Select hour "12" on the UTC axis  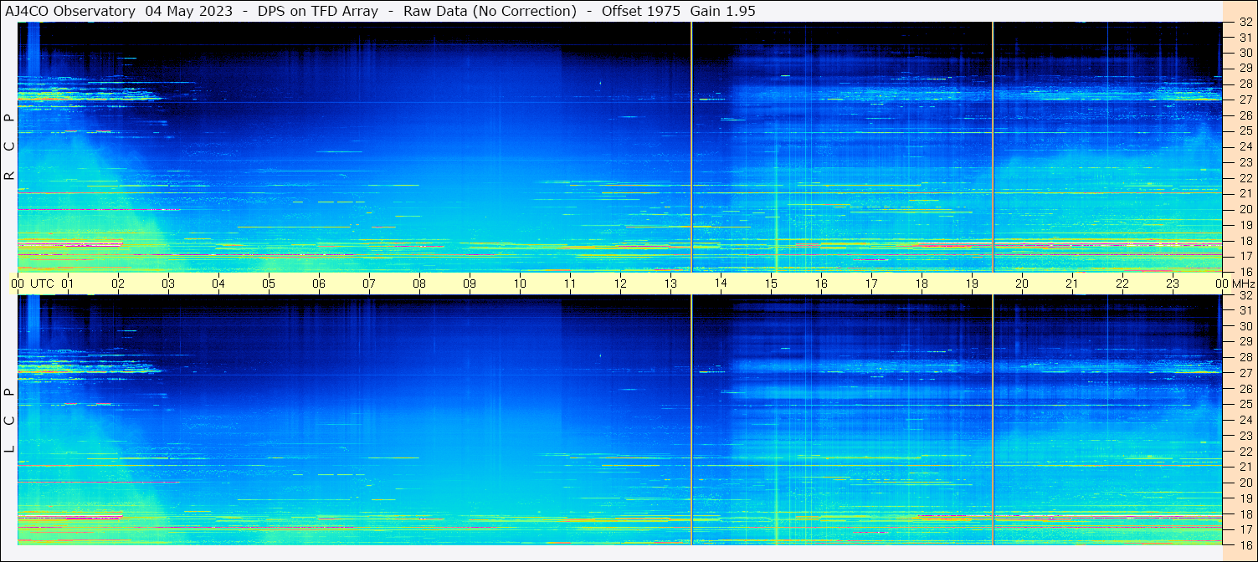tap(620, 284)
